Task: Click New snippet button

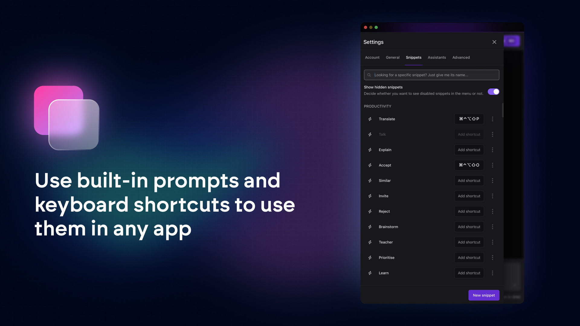Action: 484,295
